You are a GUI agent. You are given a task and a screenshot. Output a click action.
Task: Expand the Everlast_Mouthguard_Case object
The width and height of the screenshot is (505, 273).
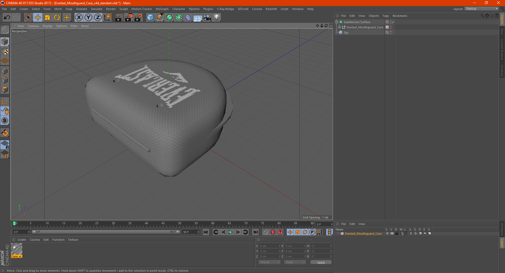coord(339,27)
